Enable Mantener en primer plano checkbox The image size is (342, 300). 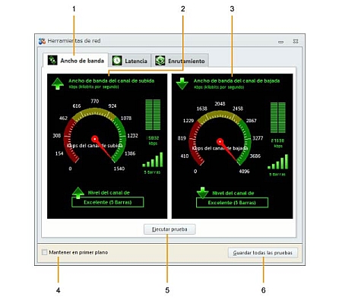pyautogui.click(x=44, y=252)
